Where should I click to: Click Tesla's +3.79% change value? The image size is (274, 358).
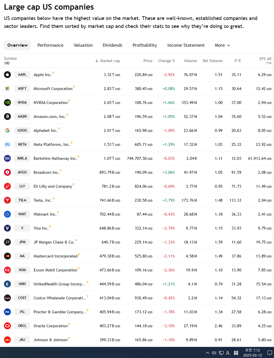point(169,200)
